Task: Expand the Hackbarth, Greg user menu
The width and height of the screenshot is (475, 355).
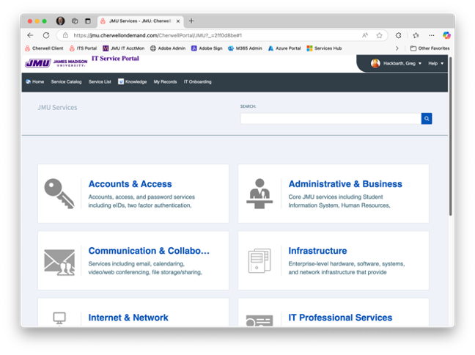Action: pos(402,63)
